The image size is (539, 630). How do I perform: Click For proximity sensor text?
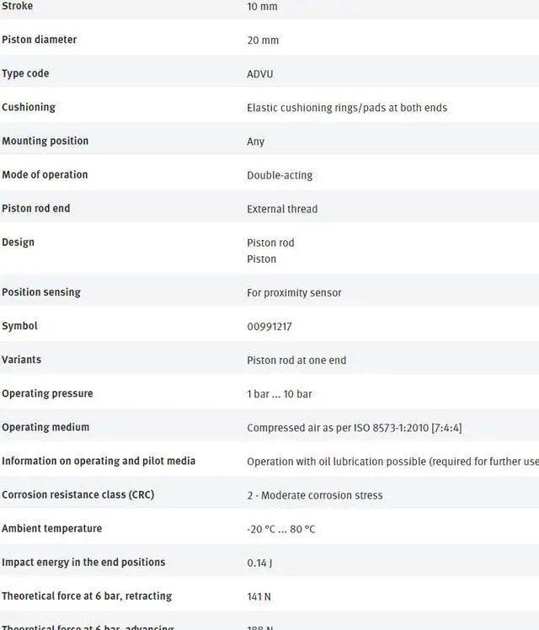(294, 293)
